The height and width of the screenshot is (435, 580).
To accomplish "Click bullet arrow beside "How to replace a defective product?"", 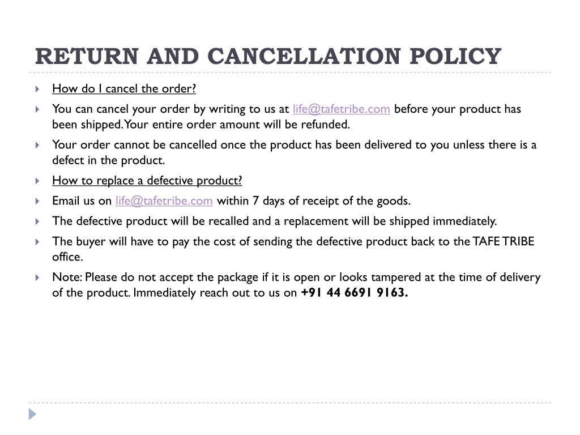I will 37,181.
